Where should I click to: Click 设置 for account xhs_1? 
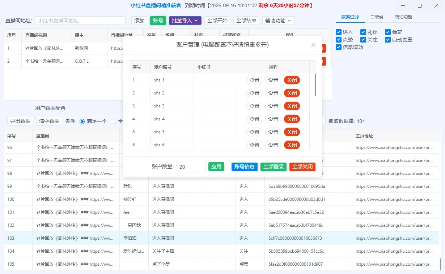(x=273, y=80)
